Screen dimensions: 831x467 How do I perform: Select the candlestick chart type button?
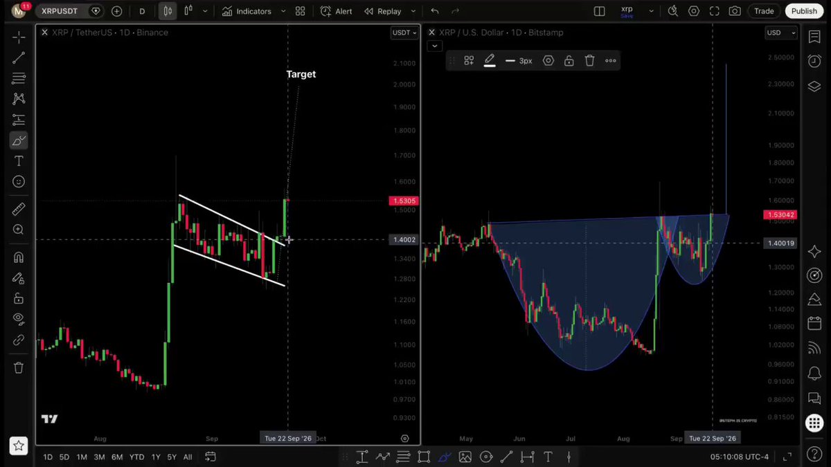(x=168, y=11)
